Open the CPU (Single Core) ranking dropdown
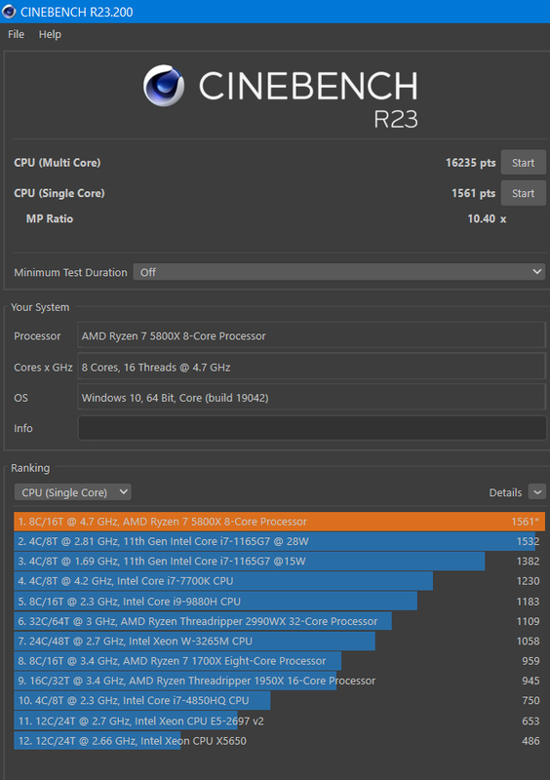 [73, 492]
